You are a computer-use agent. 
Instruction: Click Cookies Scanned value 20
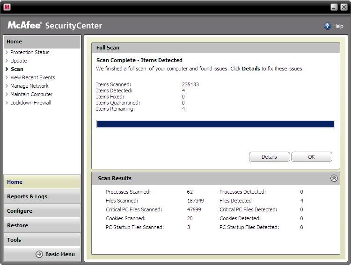(190, 218)
